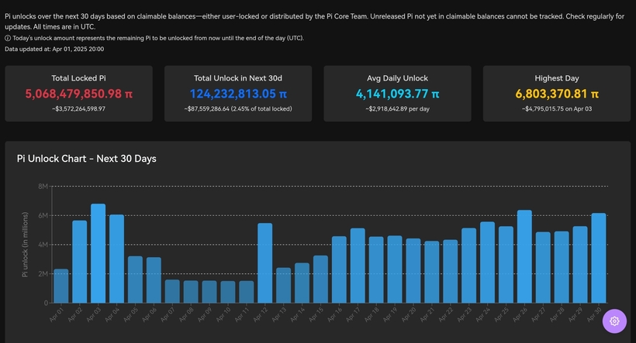
Task: Click the Apr 23 bar in chart
Action: 469,266
